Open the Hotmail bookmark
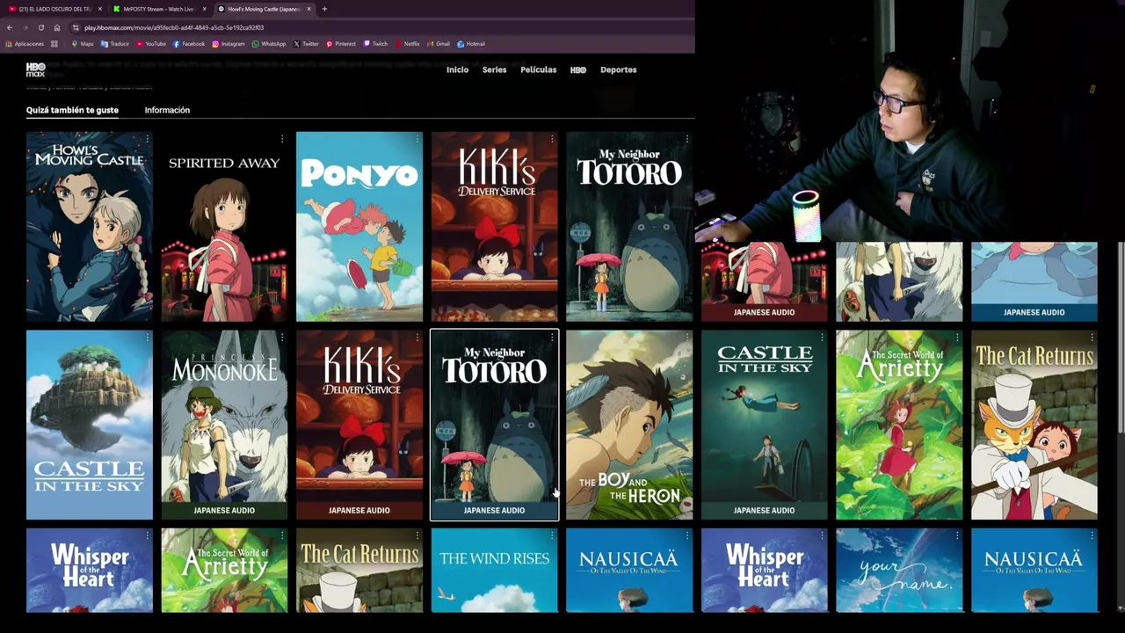Image resolution: width=1125 pixels, height=633 pixels. click(471, 44)
